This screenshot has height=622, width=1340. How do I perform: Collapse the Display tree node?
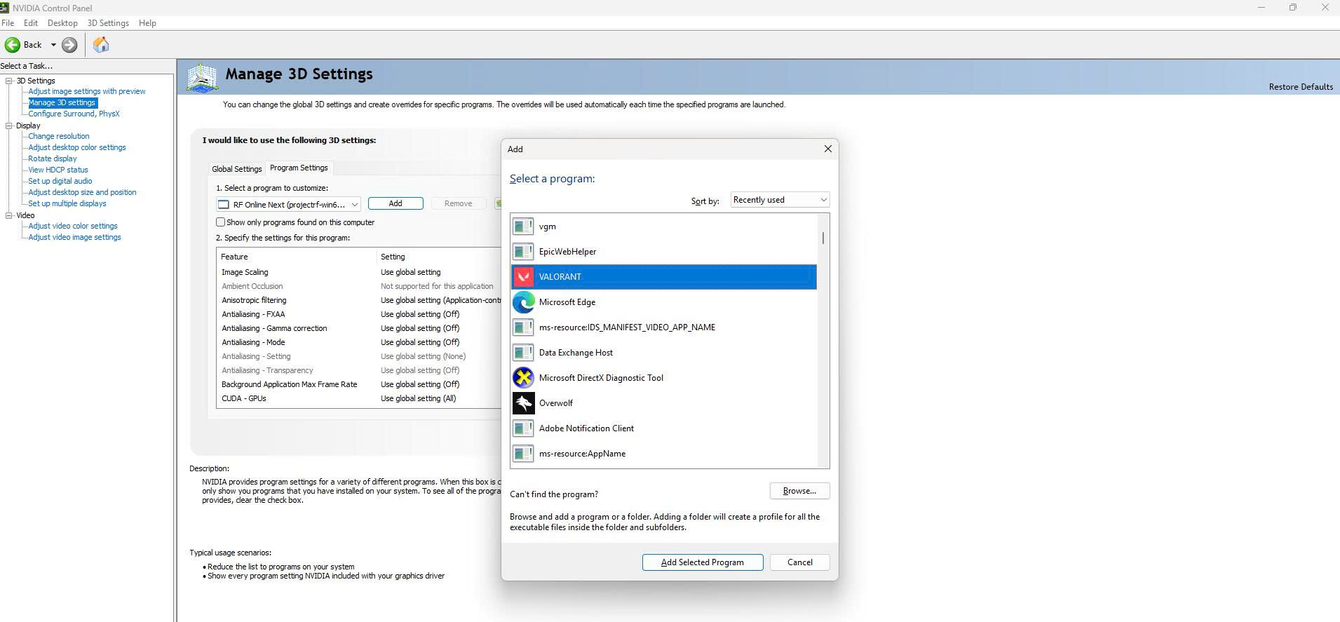tap(9, 126)
